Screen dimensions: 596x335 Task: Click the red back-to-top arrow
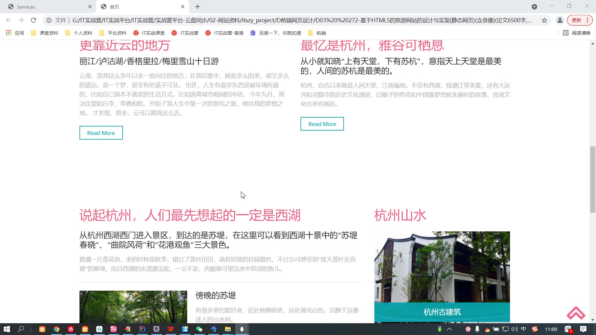point(576,313)
